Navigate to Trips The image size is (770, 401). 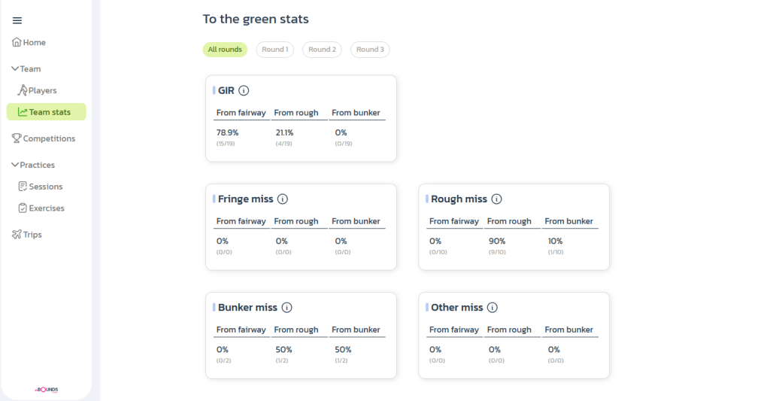coord(32,235)
